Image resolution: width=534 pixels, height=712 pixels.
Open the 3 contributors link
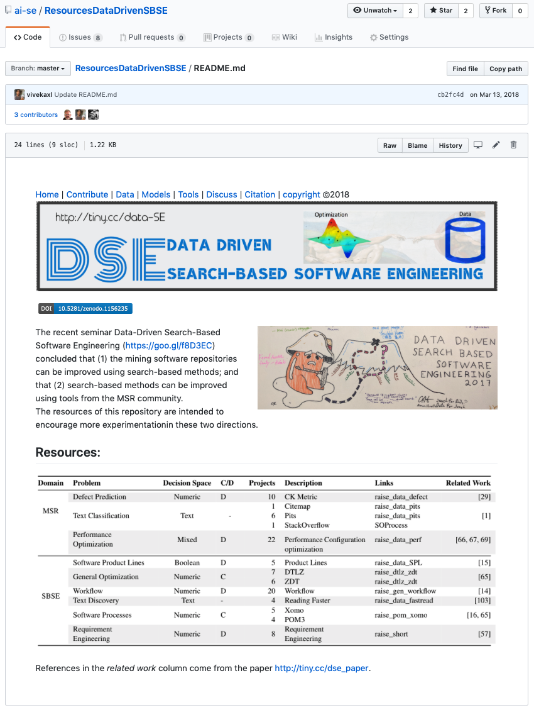tap(36, 115)
